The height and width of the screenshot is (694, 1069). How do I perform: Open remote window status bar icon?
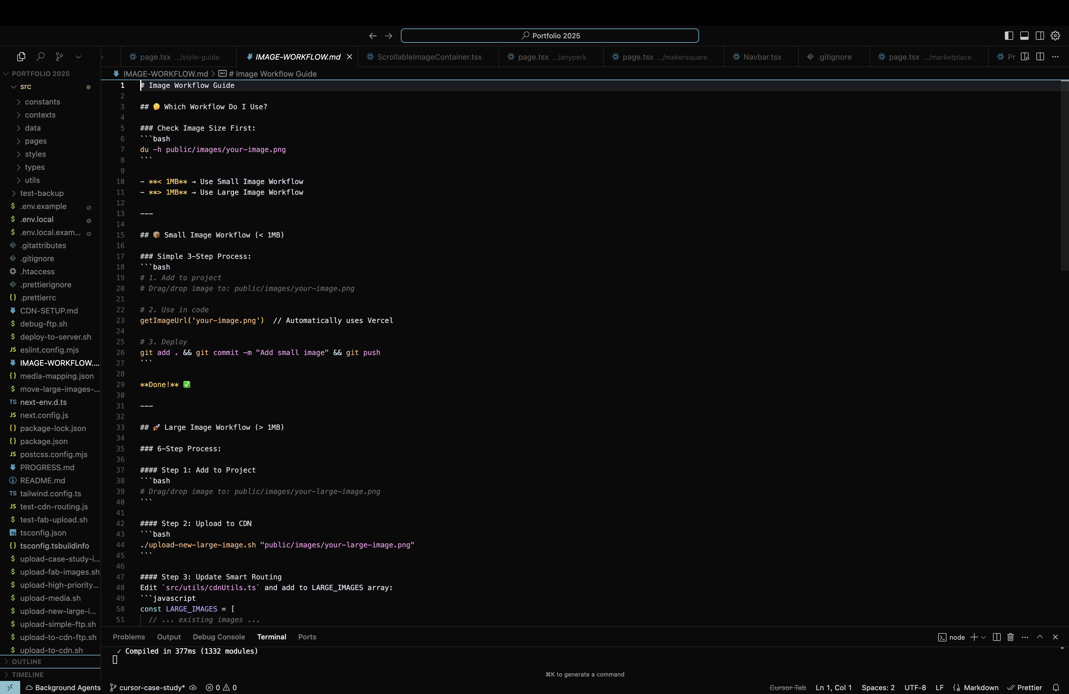click(x=10, y=688)
